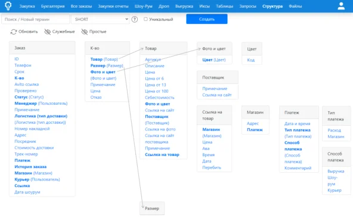
Task: Focus the Поиск / Новый термин field
Action: tap(35, 19)
